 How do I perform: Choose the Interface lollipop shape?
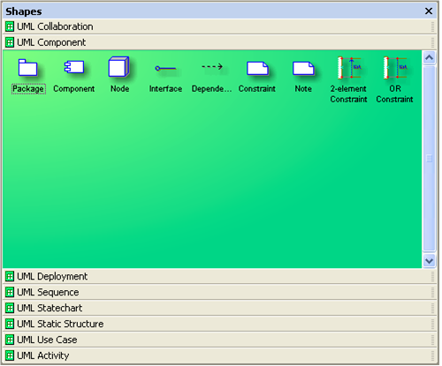click(165, 69)
